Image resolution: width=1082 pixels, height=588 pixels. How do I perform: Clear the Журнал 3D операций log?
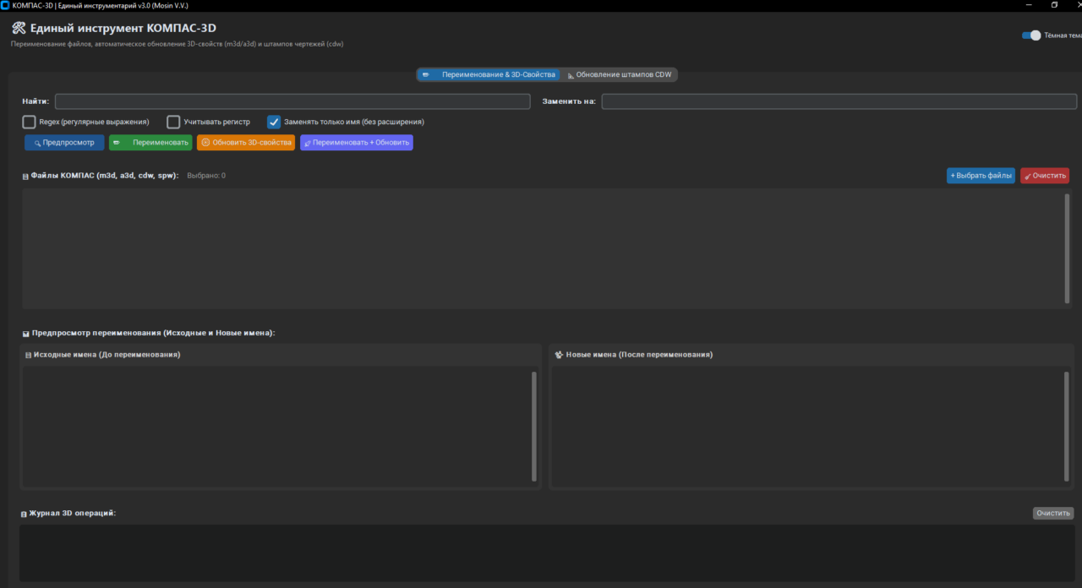click(x=1053, y=513)
